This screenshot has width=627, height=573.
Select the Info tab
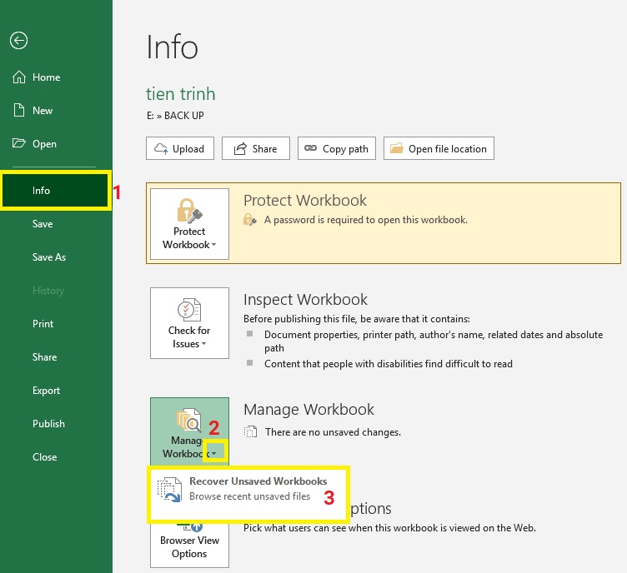(x=56, y=191)
